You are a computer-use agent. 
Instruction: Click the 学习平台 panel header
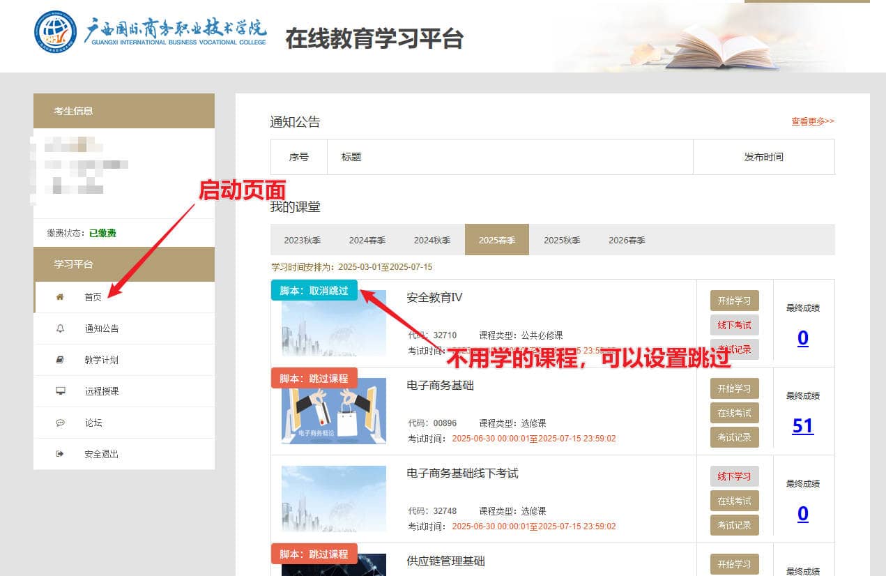point(124,264)
